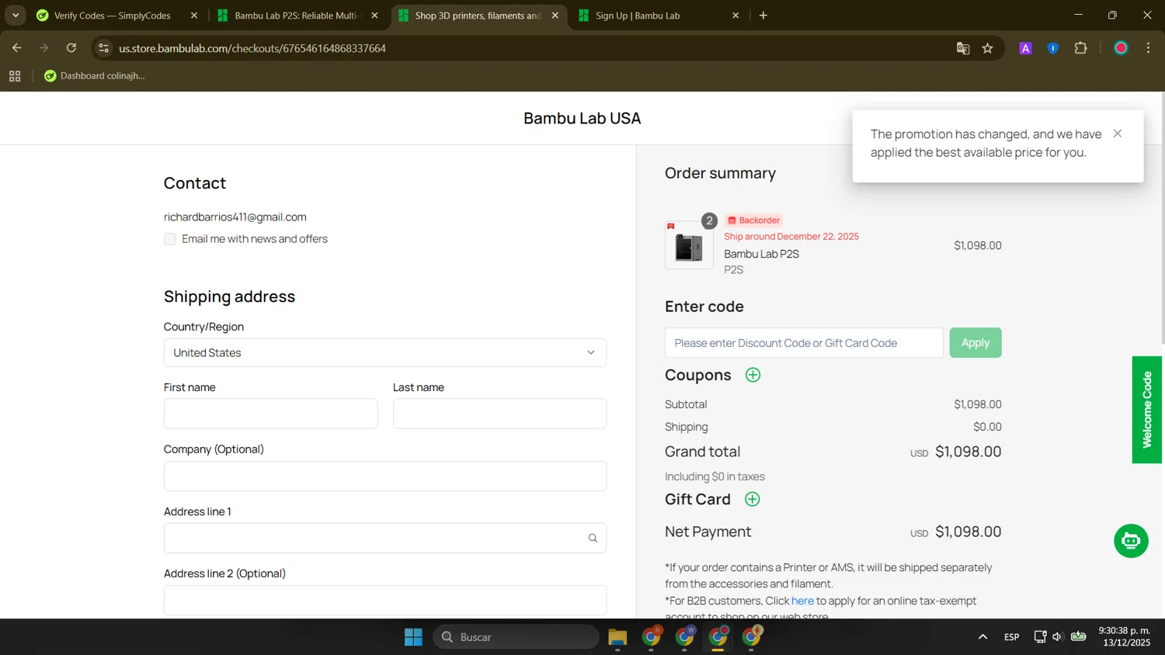Open the green Welcome Code side tab

(x=1146, y=410)
